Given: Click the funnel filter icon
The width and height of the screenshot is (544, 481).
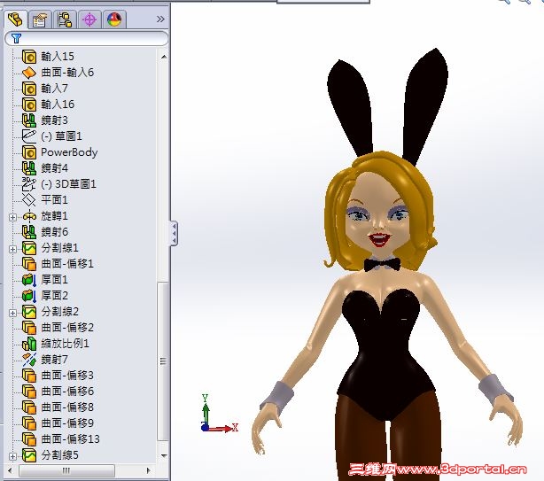Looking at the screenshot, I should [x=16, y=38].
